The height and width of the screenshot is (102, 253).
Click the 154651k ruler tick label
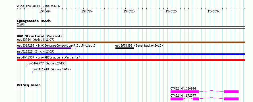click(x=129, y=12)
